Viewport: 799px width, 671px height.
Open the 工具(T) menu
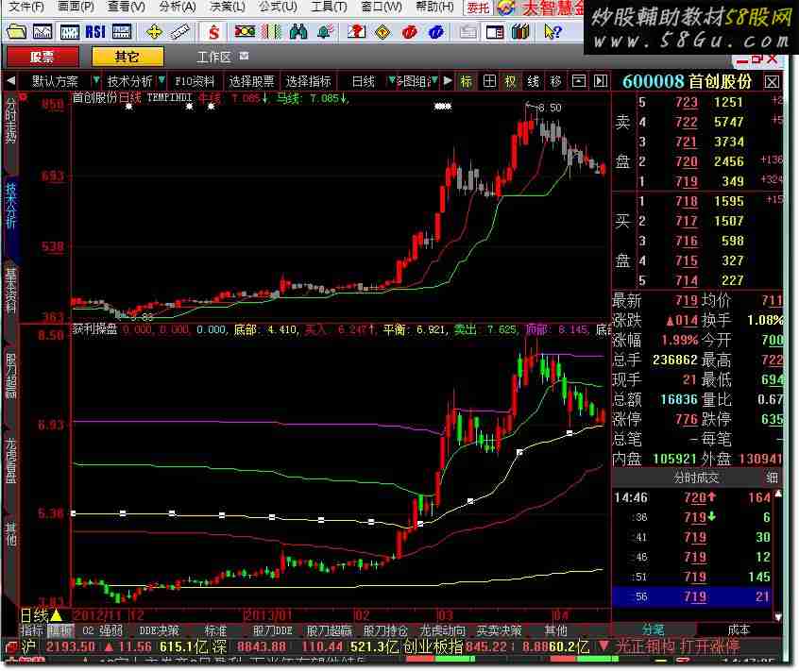329,8
